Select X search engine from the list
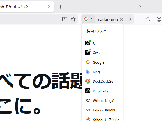This screenshot has height=121, width=162. [102, 43]
